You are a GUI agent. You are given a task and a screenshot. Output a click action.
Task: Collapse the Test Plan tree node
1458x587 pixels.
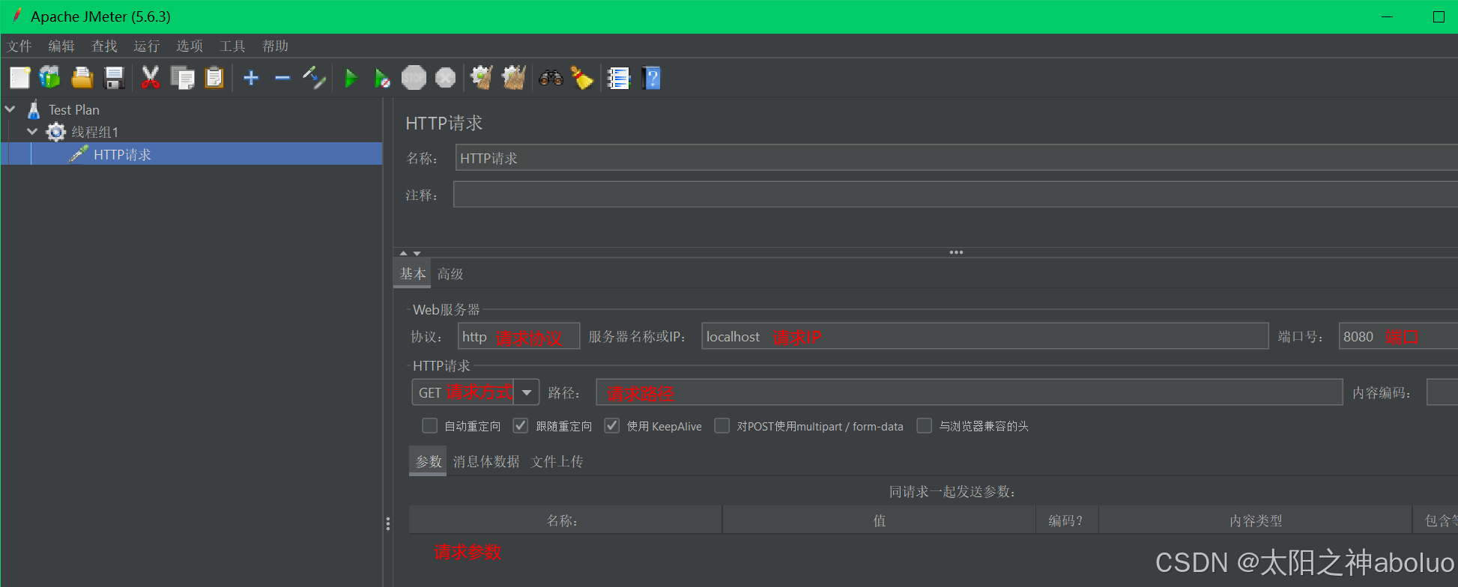10,109
